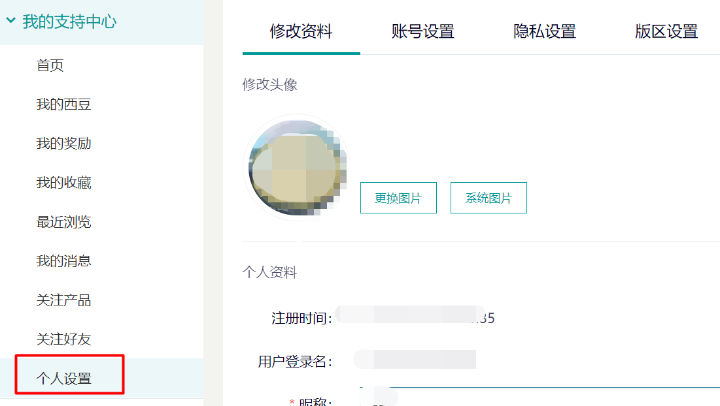Screen dimensions: 720x406
Task: Click the profile avatar image
Action: pos(296,168)
